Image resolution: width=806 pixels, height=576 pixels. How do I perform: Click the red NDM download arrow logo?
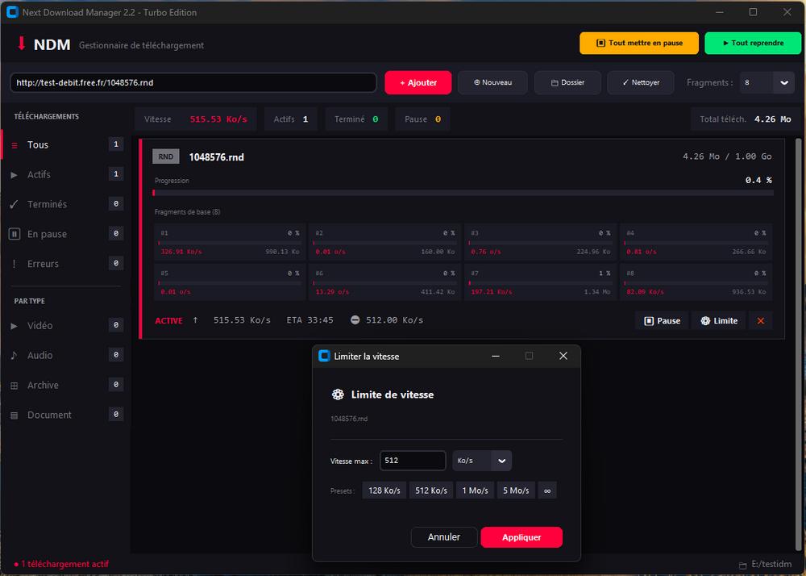click(21, 44)
